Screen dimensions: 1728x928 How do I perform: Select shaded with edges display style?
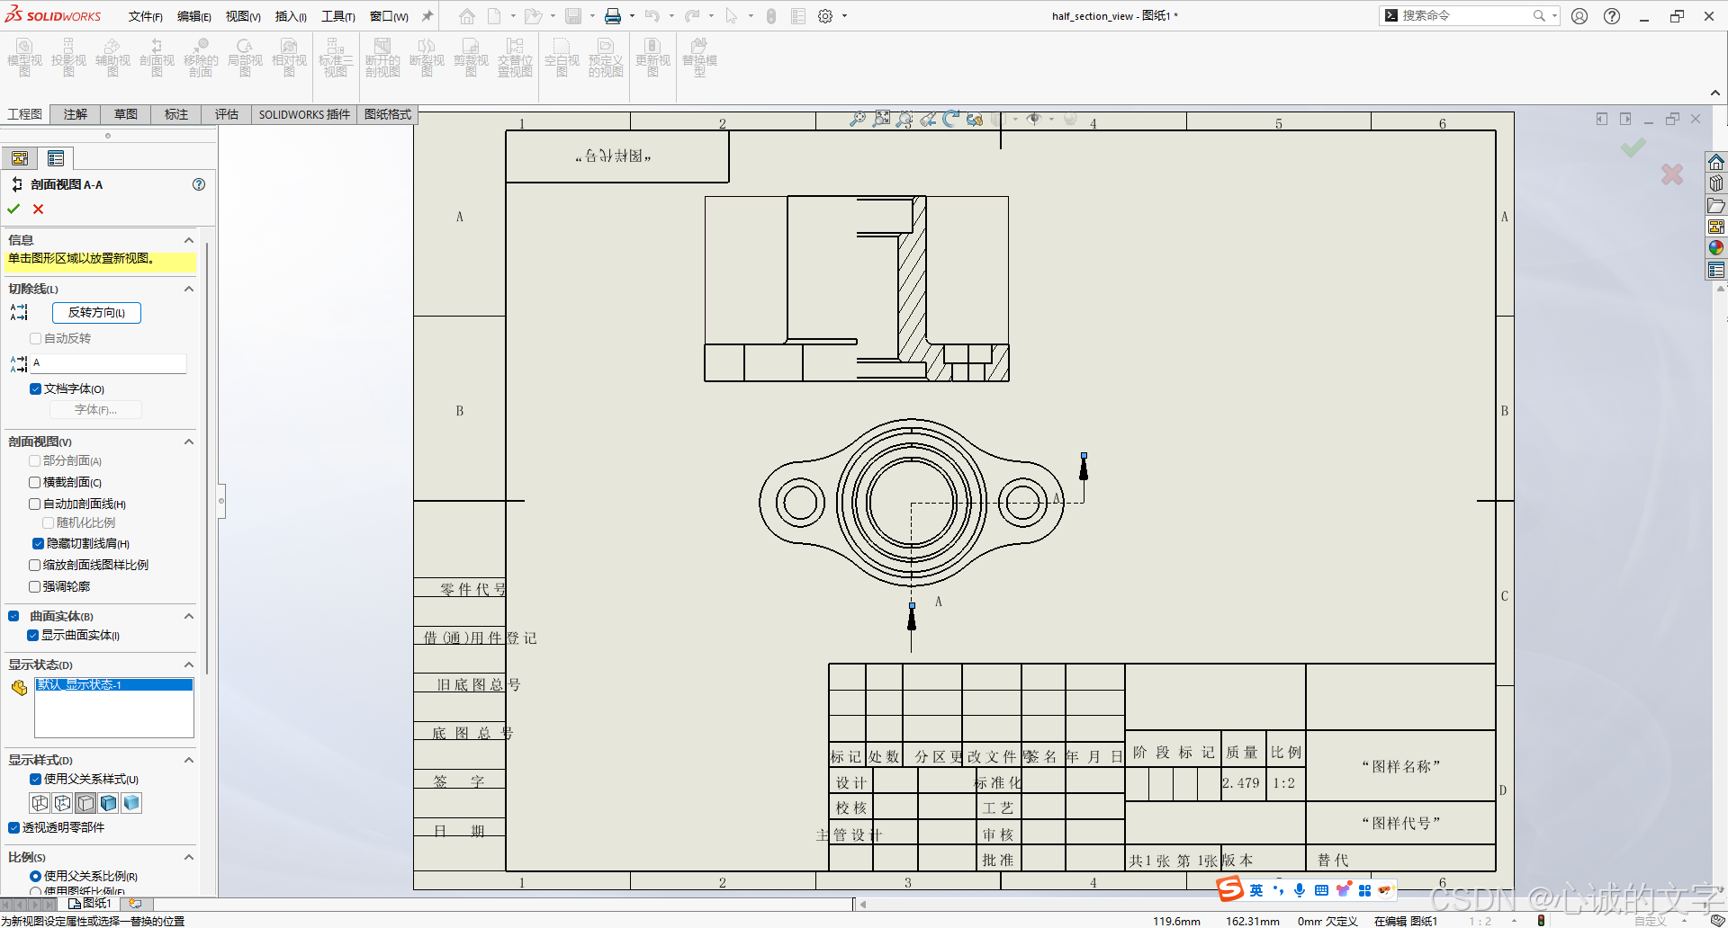coord(109,803)
